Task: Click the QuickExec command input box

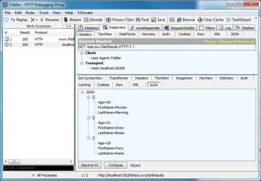Action: click(x=39, y=168)
